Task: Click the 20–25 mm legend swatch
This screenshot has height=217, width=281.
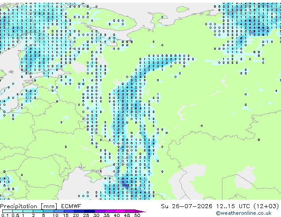Action: [79, 211]
